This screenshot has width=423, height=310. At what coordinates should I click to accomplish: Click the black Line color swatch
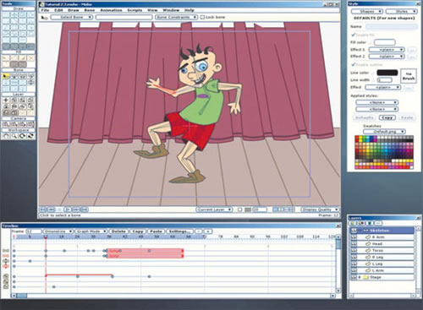[387, 73]
